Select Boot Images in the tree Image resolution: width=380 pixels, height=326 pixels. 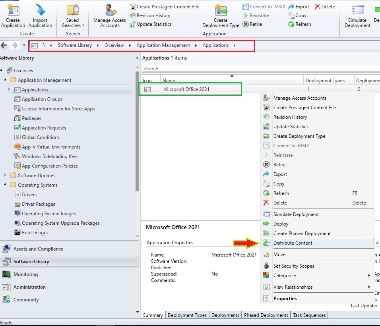tap(31, 233)
